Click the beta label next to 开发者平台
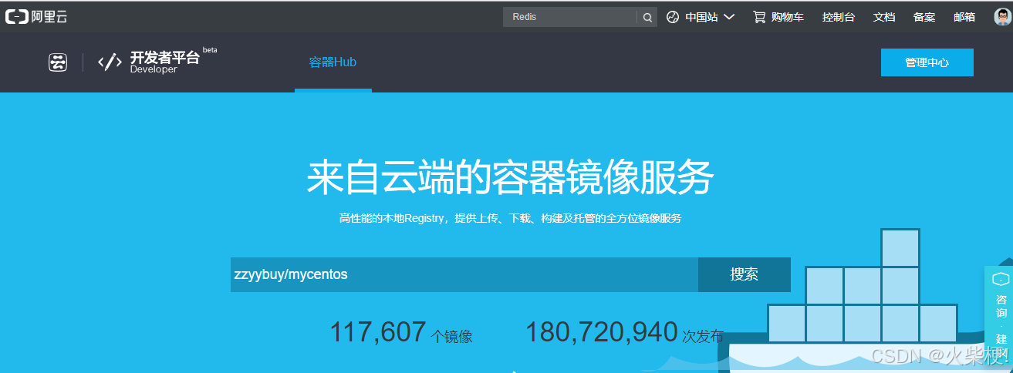 [210, 49]
